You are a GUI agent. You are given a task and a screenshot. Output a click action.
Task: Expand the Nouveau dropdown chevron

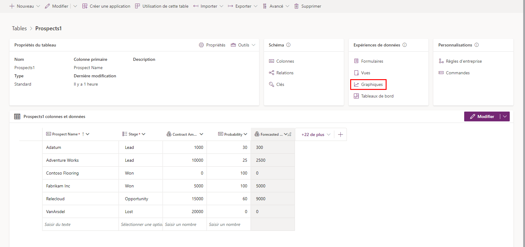click(38, 6)
